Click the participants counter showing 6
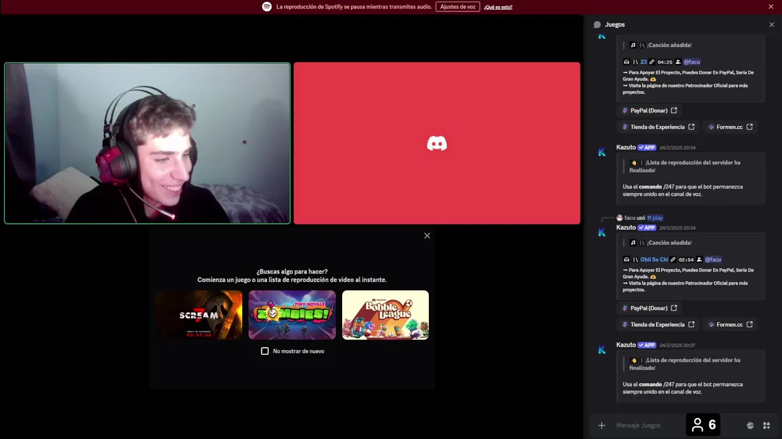 [x=703, y=425]
